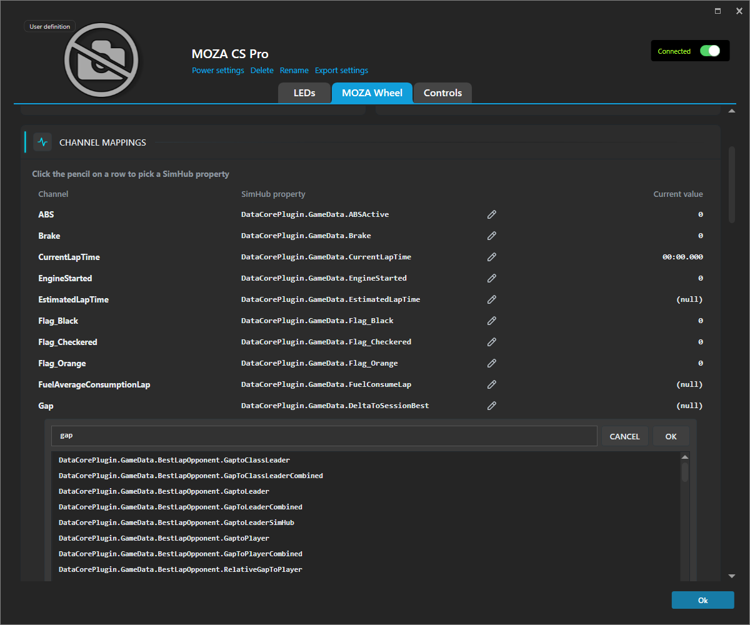Click property list scroll up arrow
750x625 pixels.
685,457
